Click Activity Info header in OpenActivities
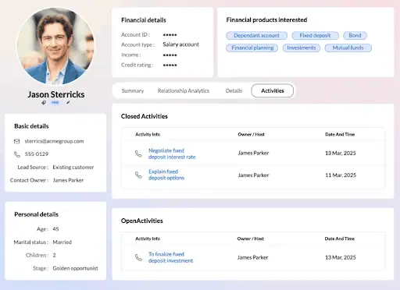This screenshot has height=290, width=400. pos(148,239)
